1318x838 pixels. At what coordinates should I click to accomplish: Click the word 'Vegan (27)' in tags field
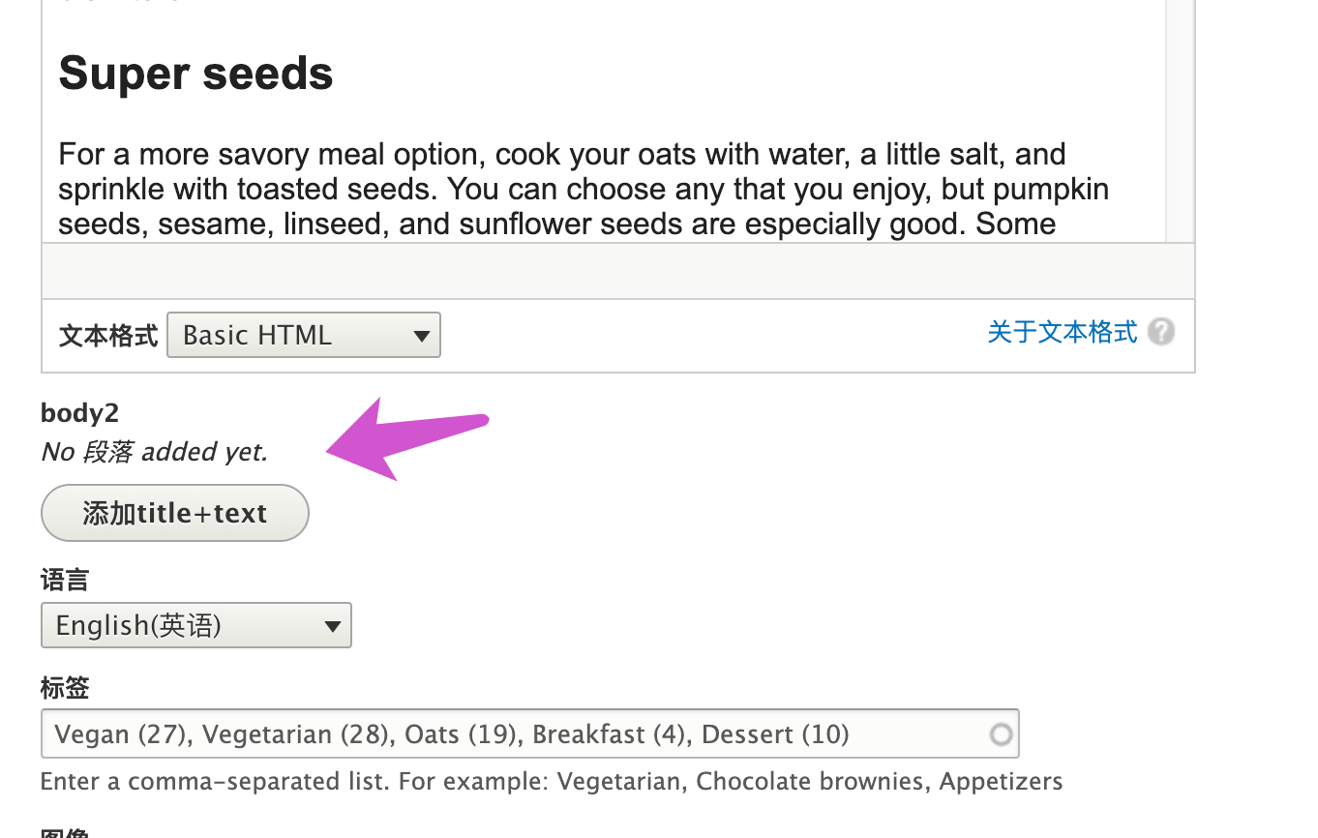120,734
